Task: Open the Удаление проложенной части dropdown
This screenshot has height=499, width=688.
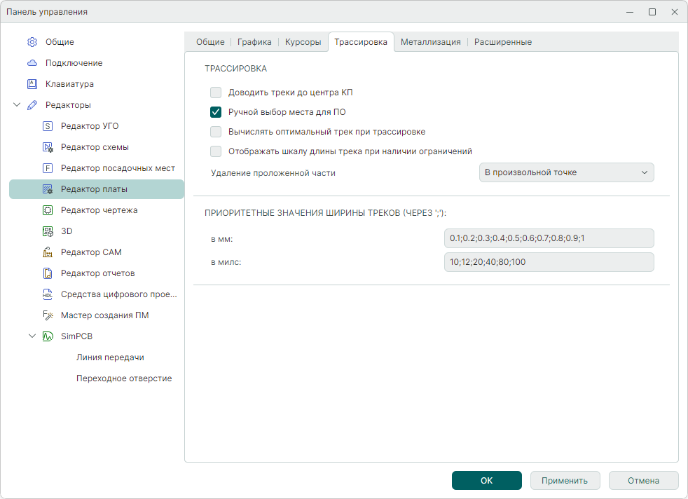Action: click(x=566, y=172)
